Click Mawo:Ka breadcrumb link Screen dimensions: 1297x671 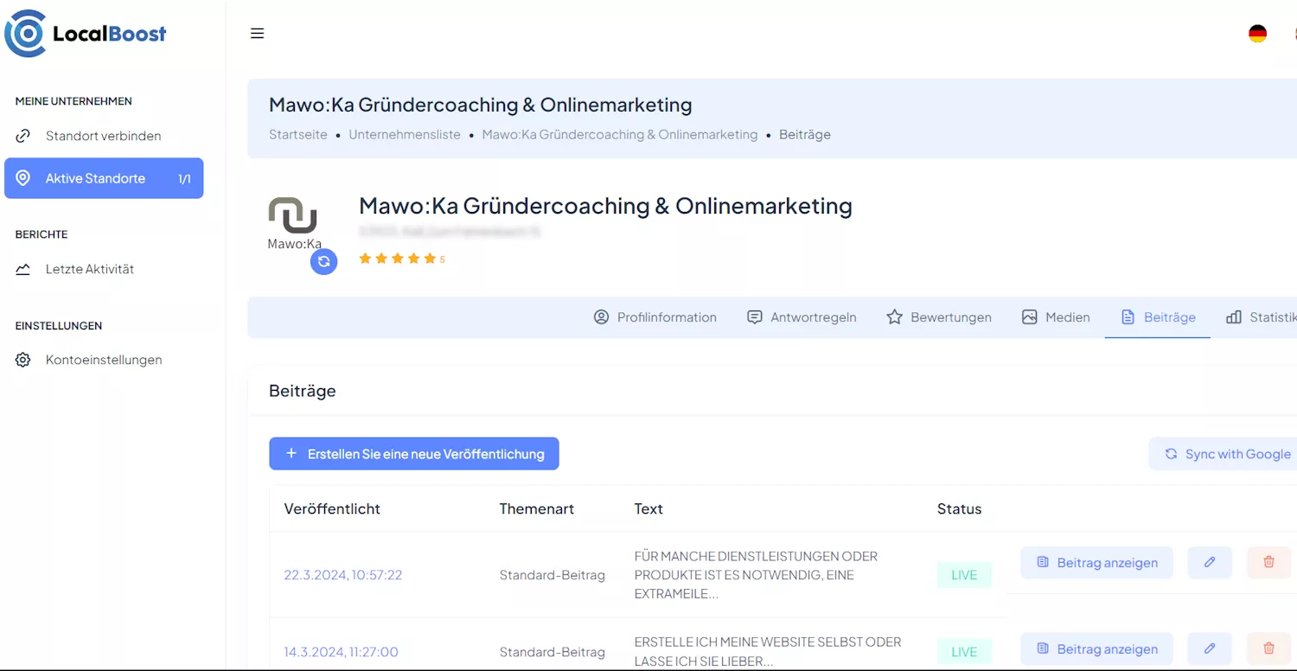[x=620, y=135]
